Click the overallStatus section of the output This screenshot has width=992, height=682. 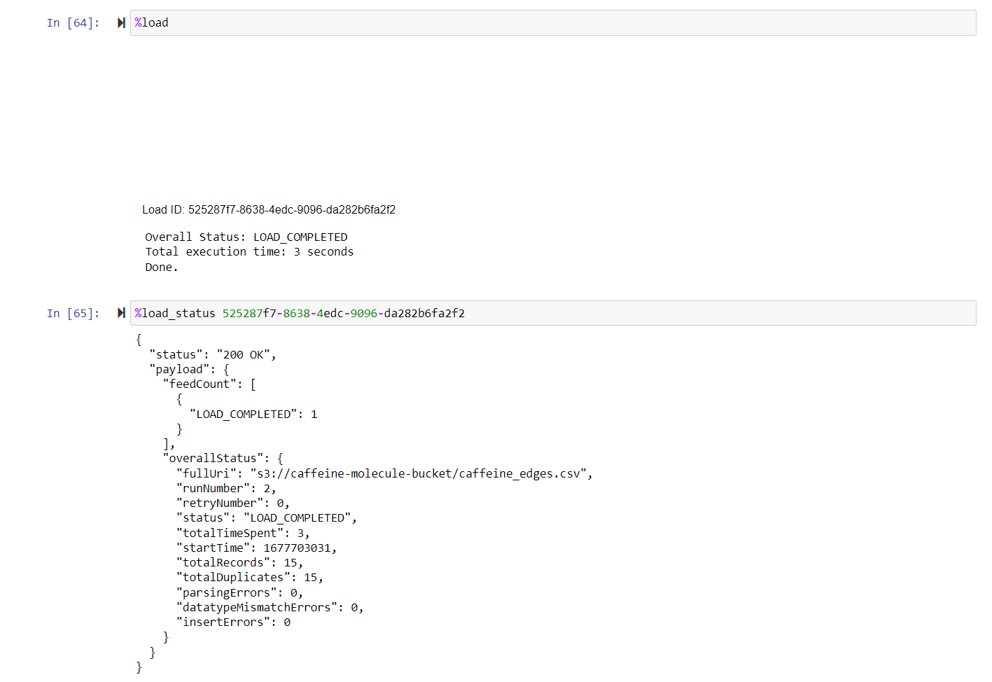click(221, 457)
